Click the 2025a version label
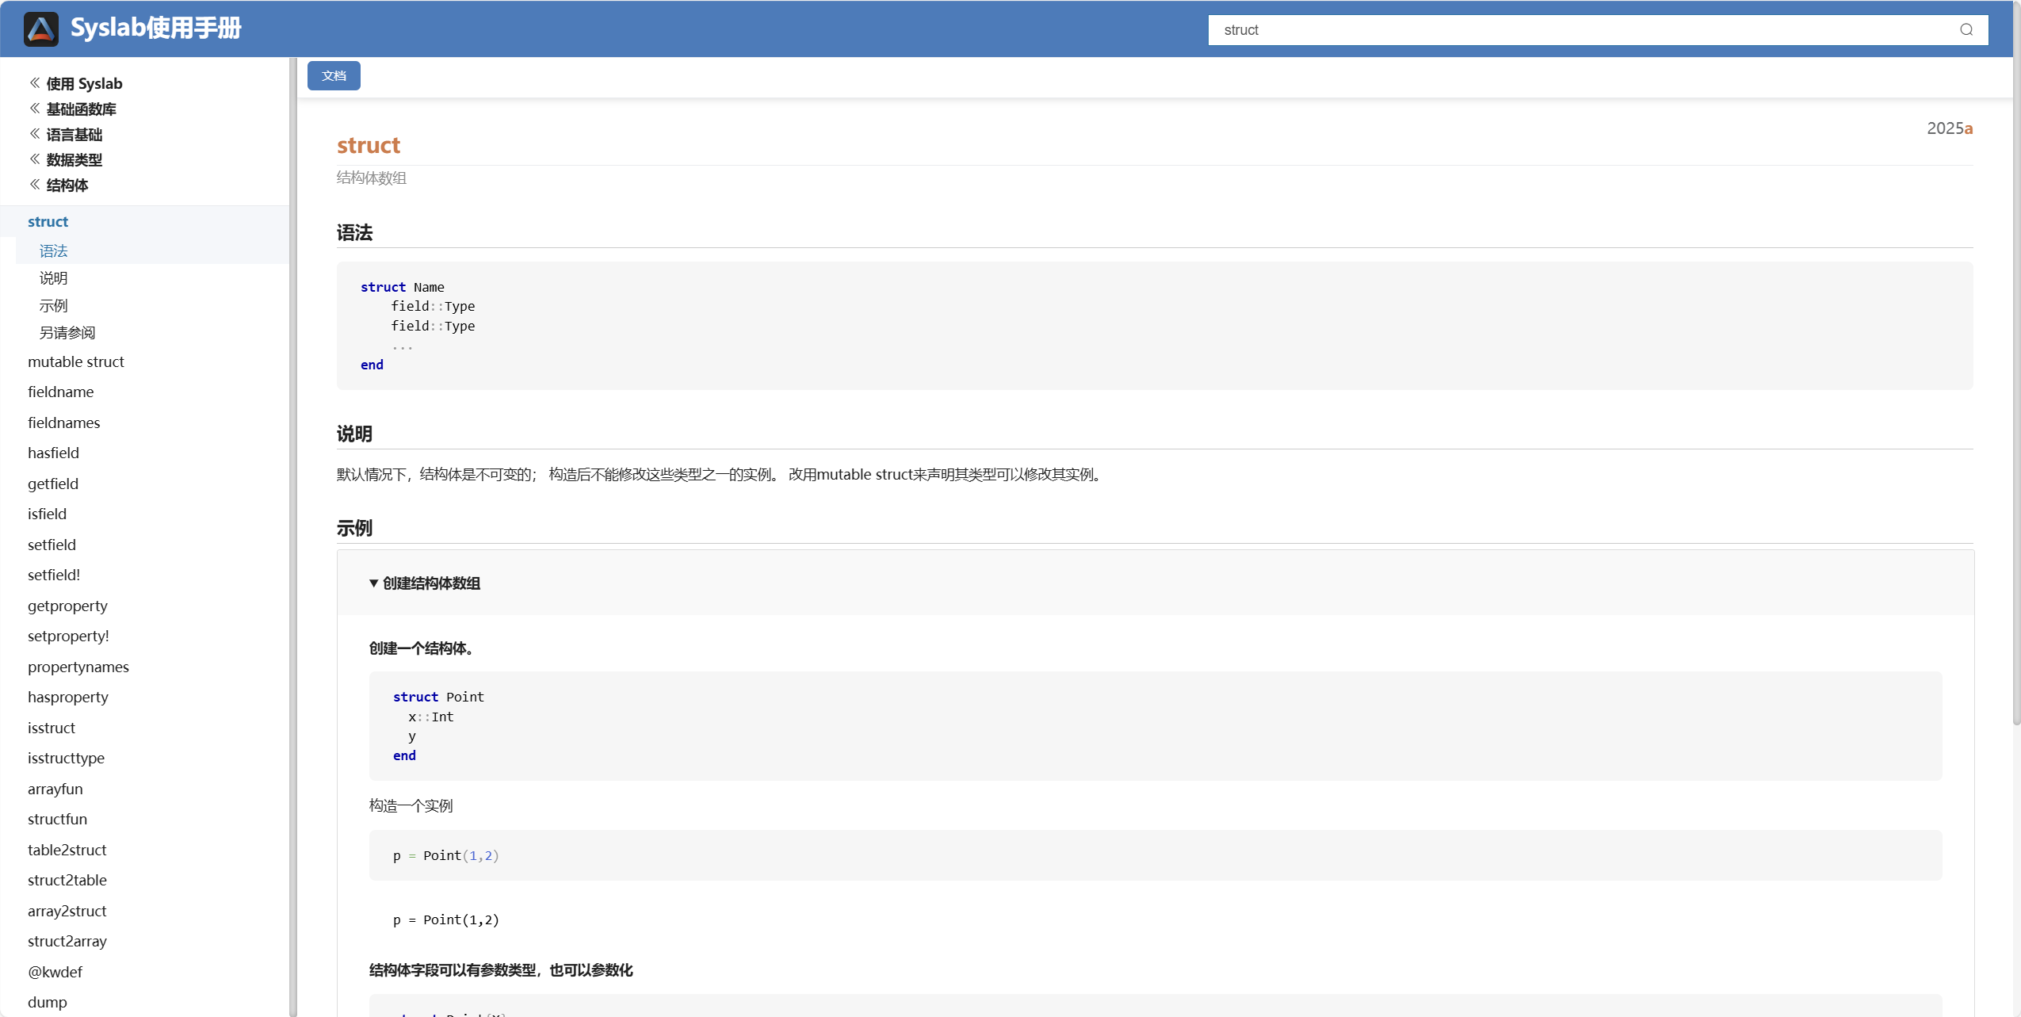The height and width of the screenshot is (1017, 2021). [1950, 128]
